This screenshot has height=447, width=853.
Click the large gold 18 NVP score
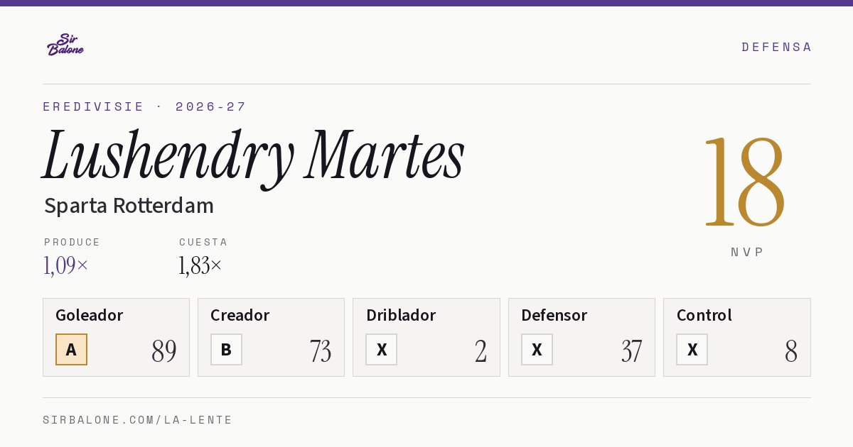[745, 182]
